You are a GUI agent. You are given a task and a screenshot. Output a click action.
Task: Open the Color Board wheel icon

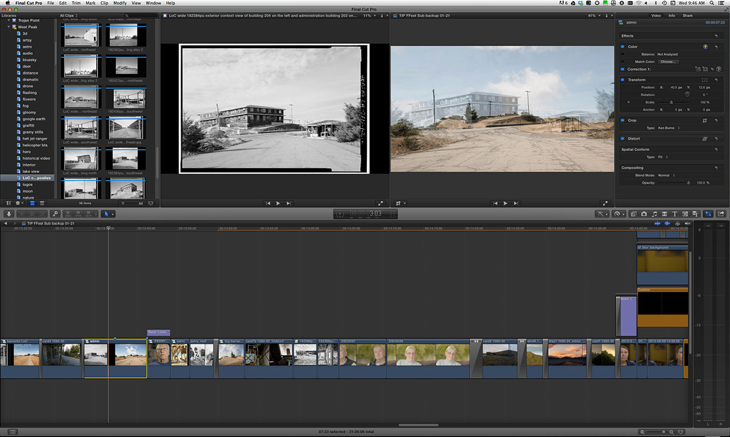pyautogui.click(x=706, y=47)
